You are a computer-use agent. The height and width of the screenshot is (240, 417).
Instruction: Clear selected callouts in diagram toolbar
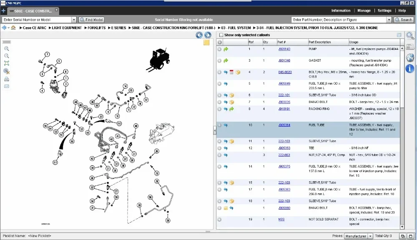coord(7,71)
